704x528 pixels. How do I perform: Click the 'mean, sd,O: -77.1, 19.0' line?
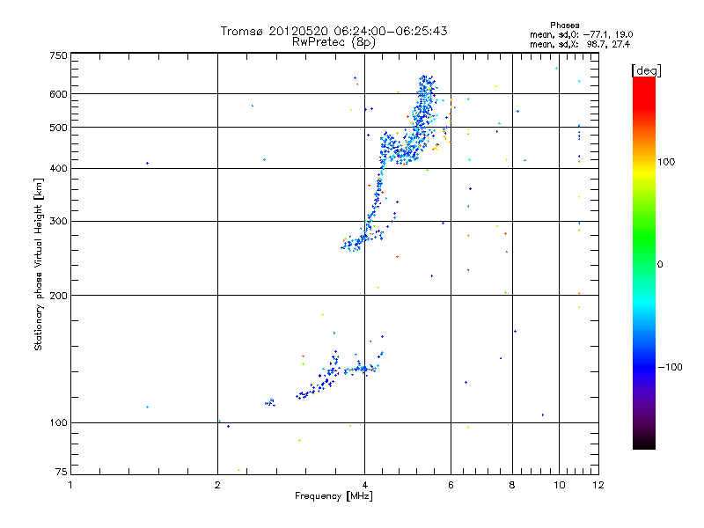coord(581,34)
